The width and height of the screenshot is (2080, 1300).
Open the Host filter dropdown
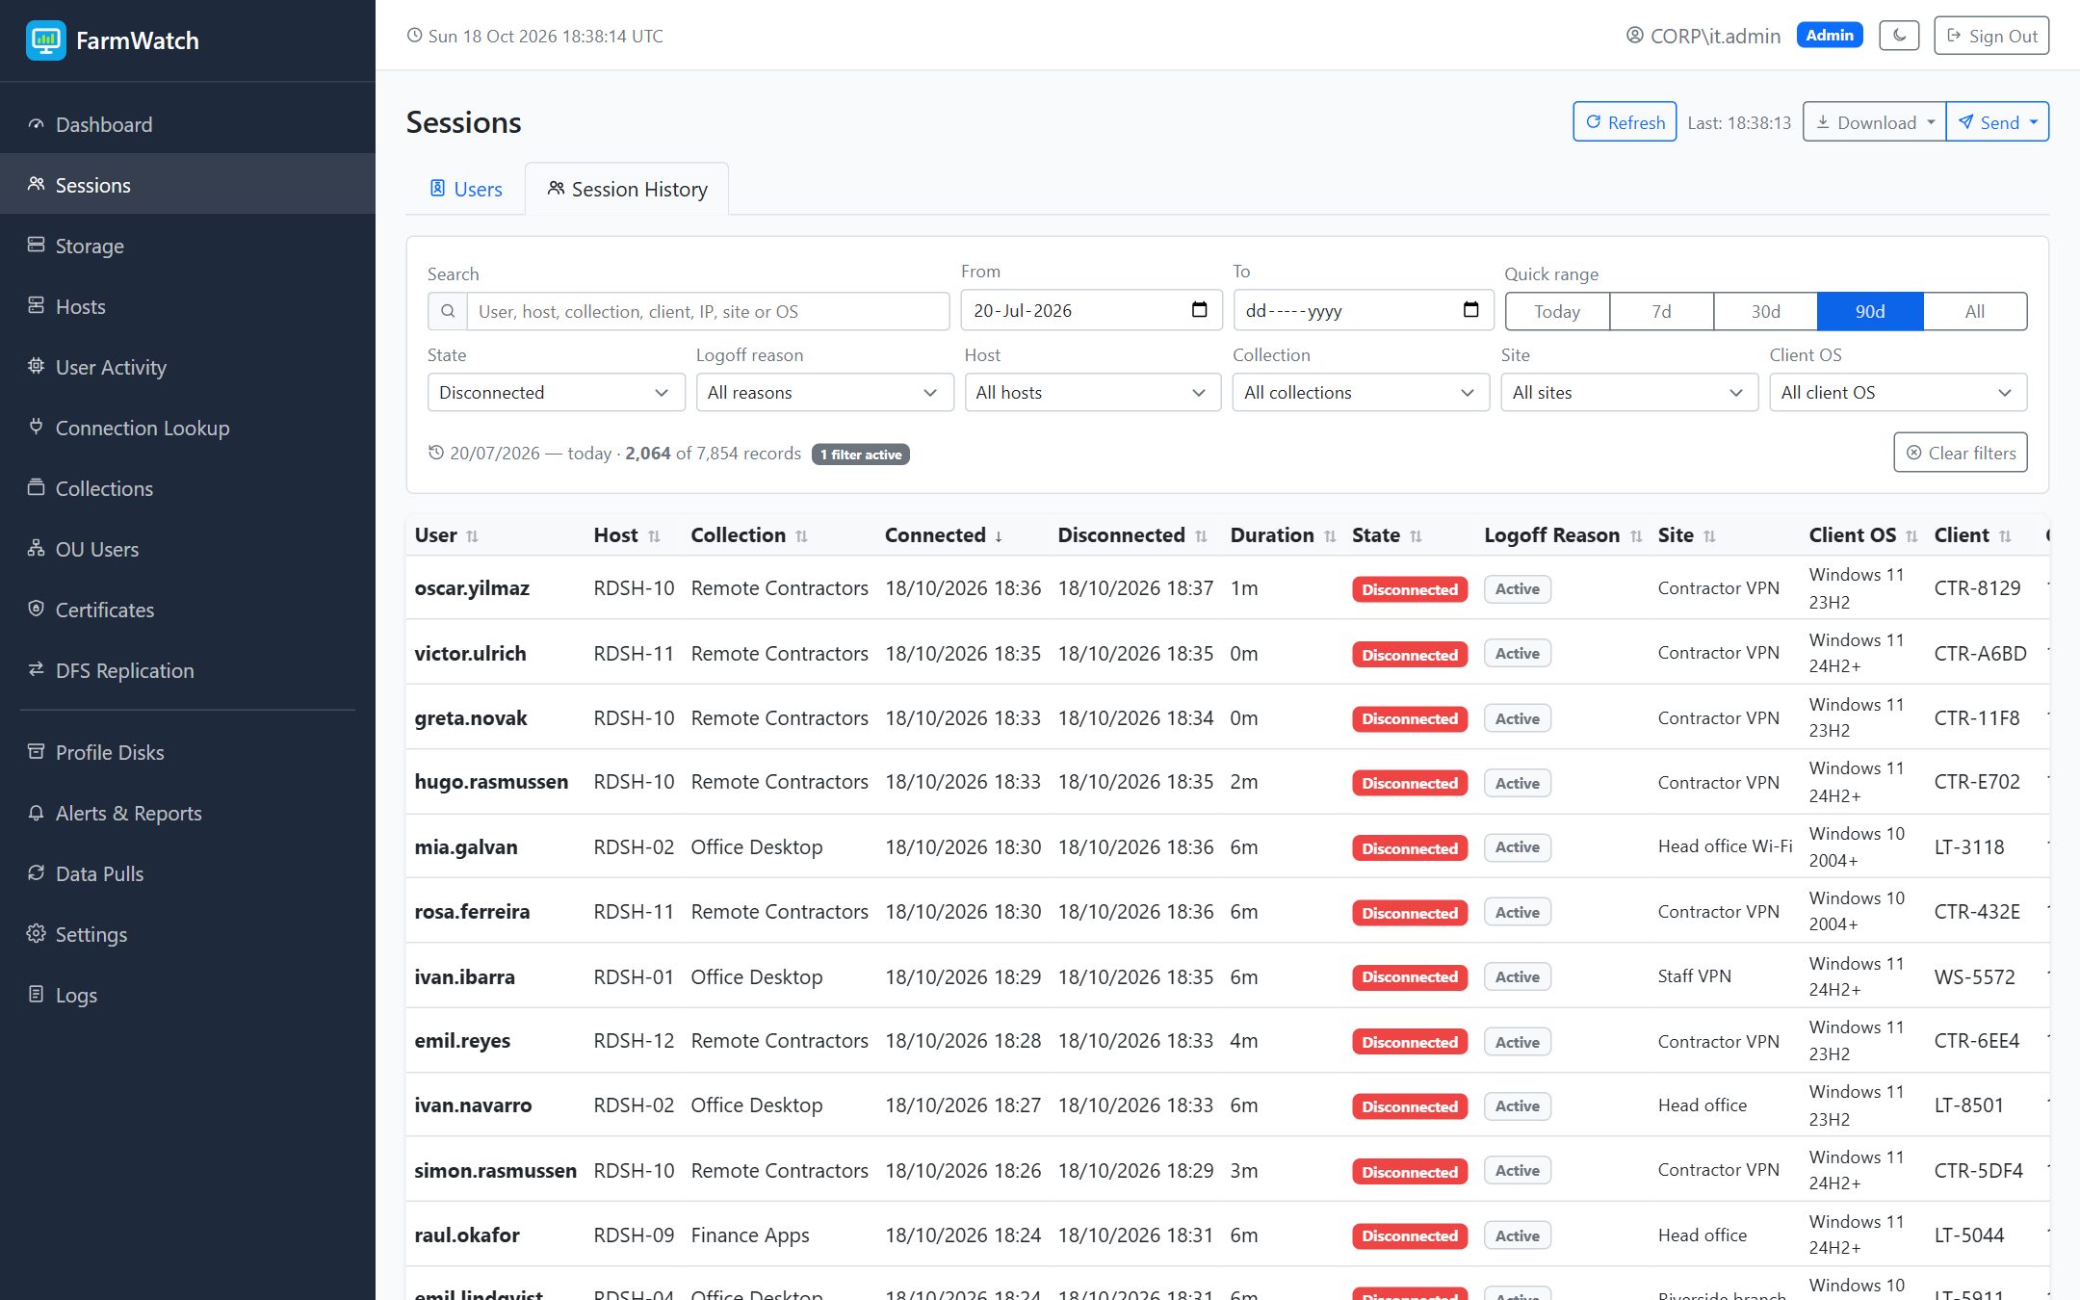[1092, 392]
